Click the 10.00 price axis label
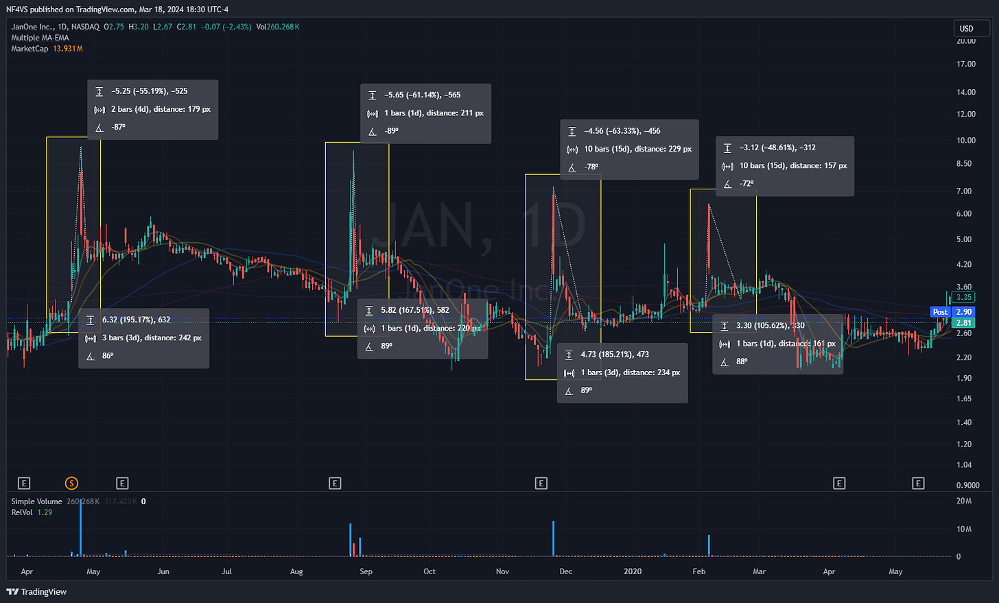Viewport: 999px width, 603px height. 966,140
